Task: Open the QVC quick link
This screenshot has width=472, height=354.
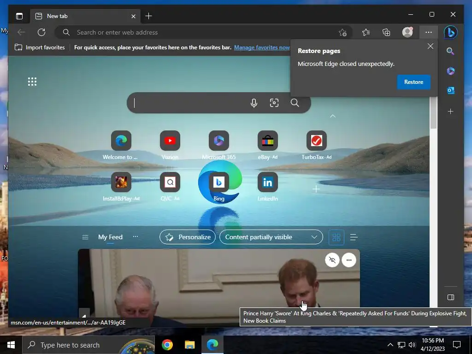Action: pos(170,187)
